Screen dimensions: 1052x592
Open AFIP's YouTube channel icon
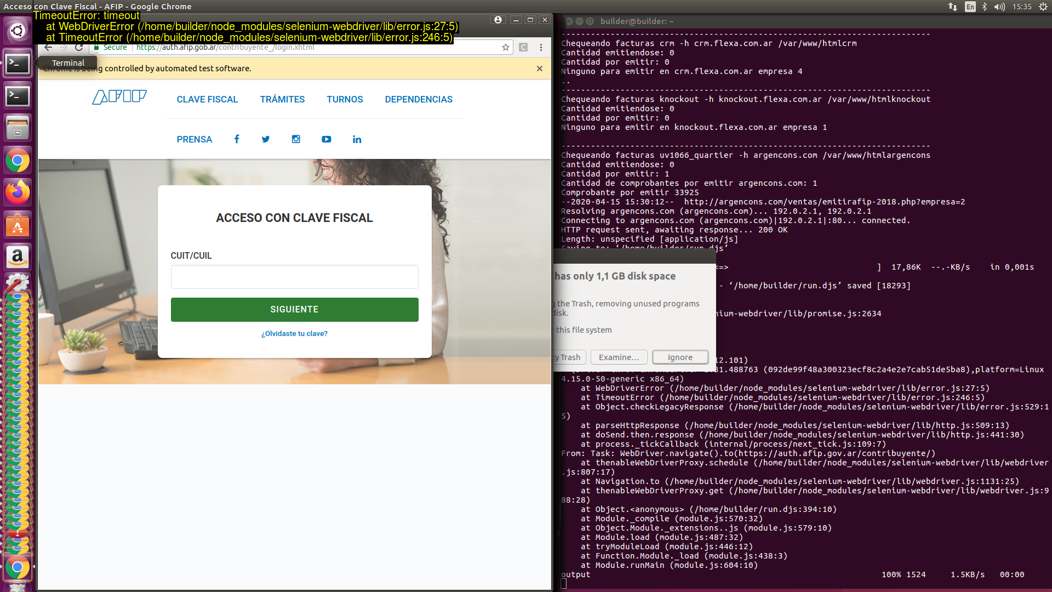pos(327,139)
